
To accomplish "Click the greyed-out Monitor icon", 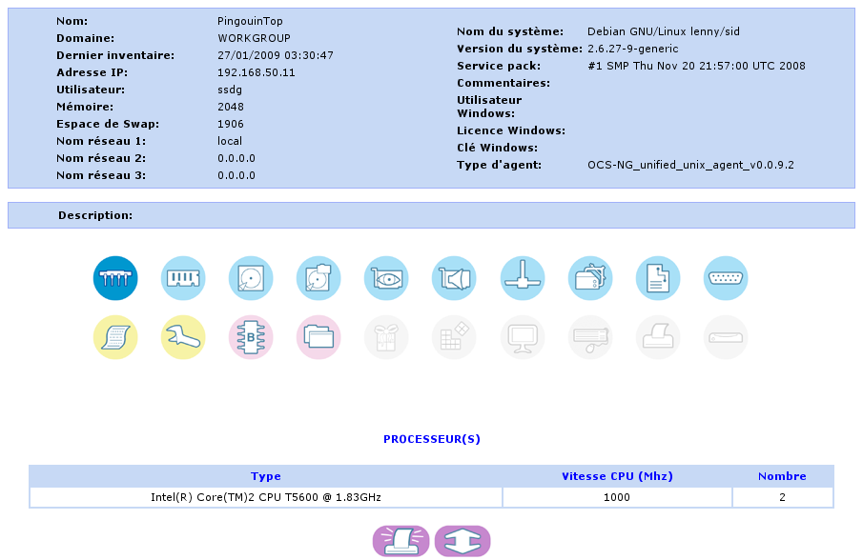I will (523, 337).
